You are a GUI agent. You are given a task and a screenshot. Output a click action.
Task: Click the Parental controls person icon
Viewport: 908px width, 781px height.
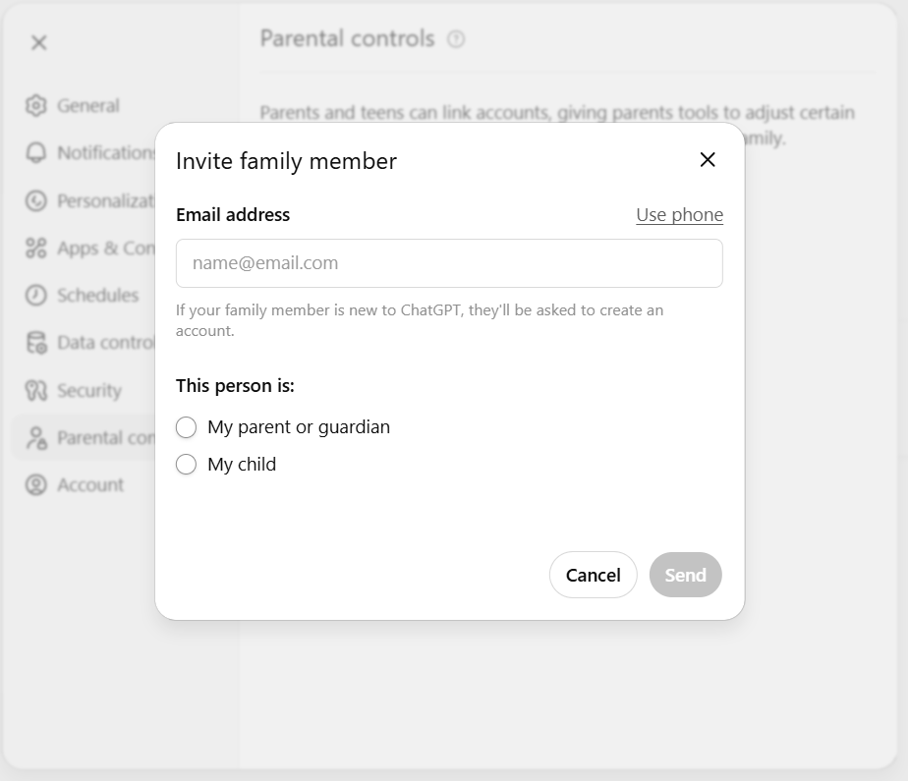click(x=35, y=437)
